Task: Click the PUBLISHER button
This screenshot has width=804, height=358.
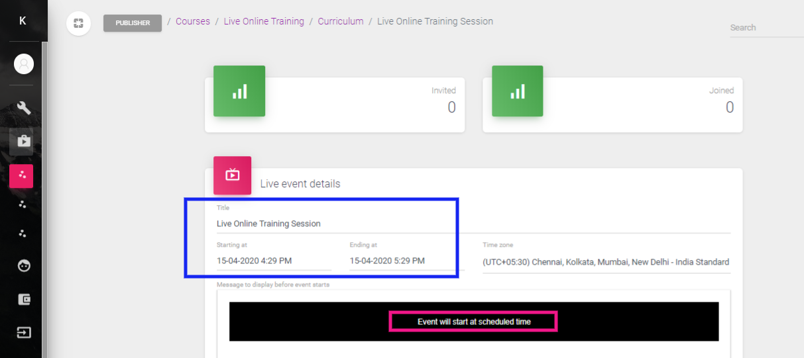Action: 133,22
